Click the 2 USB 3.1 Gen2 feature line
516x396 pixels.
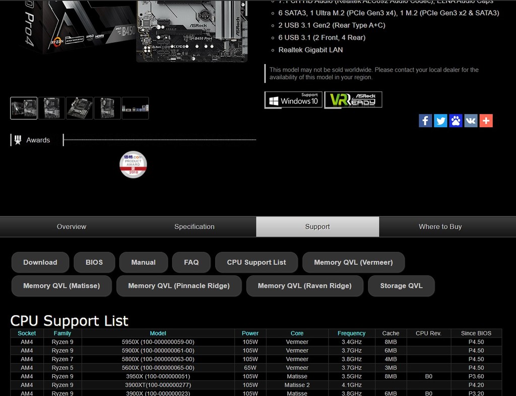click(332, 25)
